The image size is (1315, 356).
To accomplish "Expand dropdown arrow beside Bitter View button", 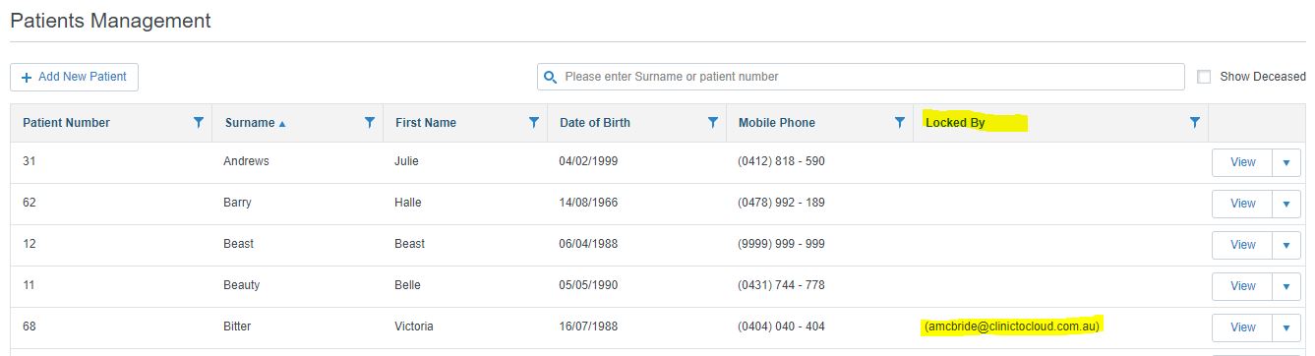I will [x=1286, y=327].
